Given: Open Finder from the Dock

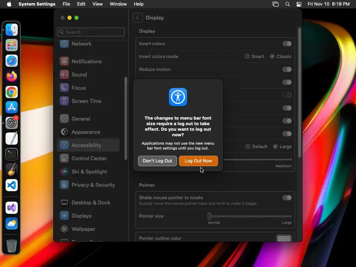Looking at the screenshot, I should pos(11,30).
